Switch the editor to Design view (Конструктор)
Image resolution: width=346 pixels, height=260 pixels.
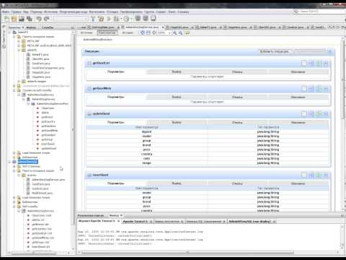[107, 32]
